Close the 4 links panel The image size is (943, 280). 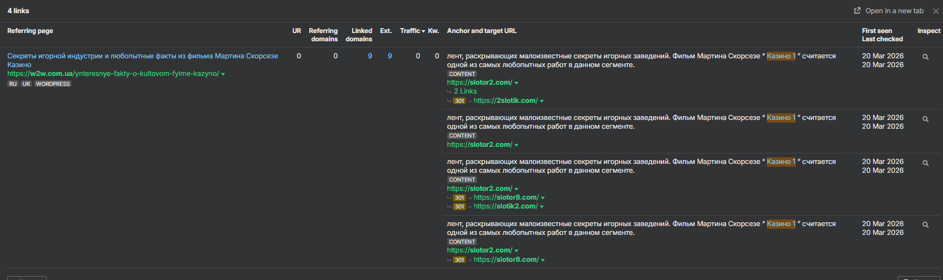(936, 11)
